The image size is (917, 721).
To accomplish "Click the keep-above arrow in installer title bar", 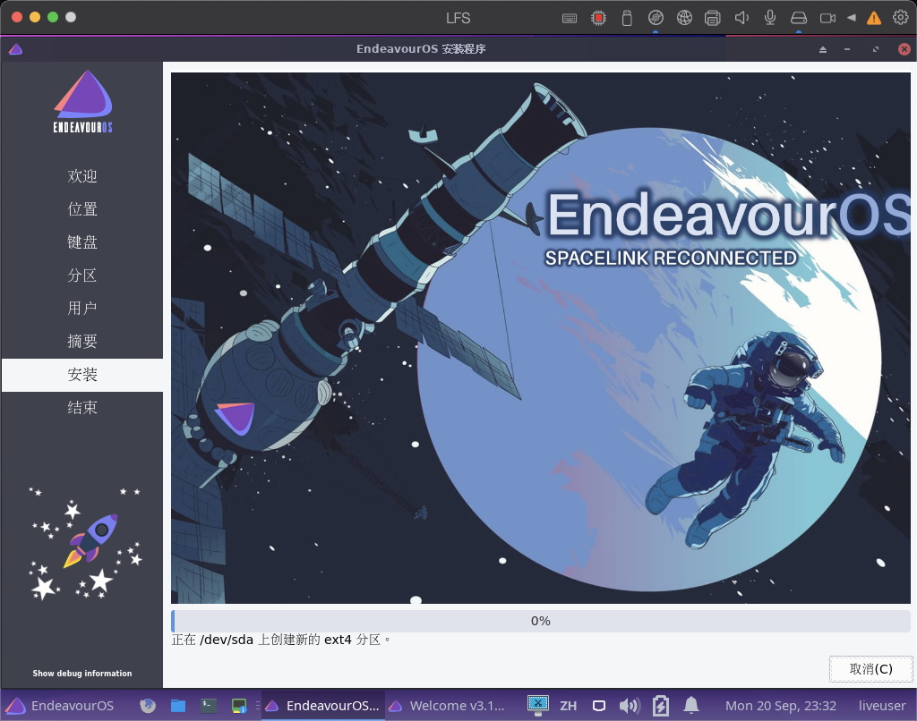I will click(823, 49).
